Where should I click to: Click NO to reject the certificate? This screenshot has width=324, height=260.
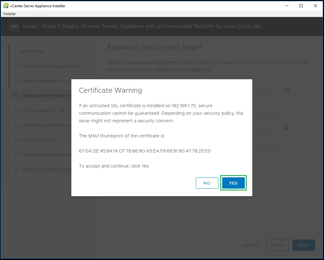(x=207, y=183)
